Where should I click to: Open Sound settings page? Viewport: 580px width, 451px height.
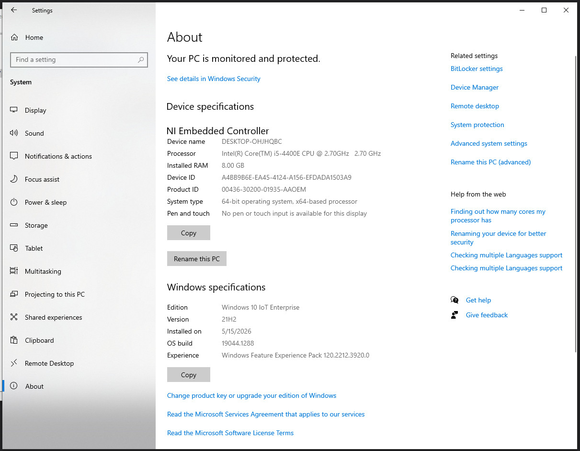click(34, 133)
